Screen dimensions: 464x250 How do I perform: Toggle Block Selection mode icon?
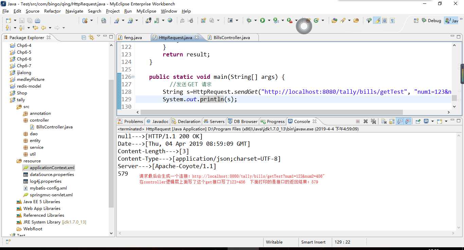[385, 20]
